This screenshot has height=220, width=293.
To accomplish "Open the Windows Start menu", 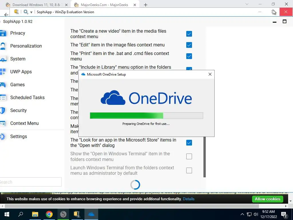I will [x=7, y=214].
